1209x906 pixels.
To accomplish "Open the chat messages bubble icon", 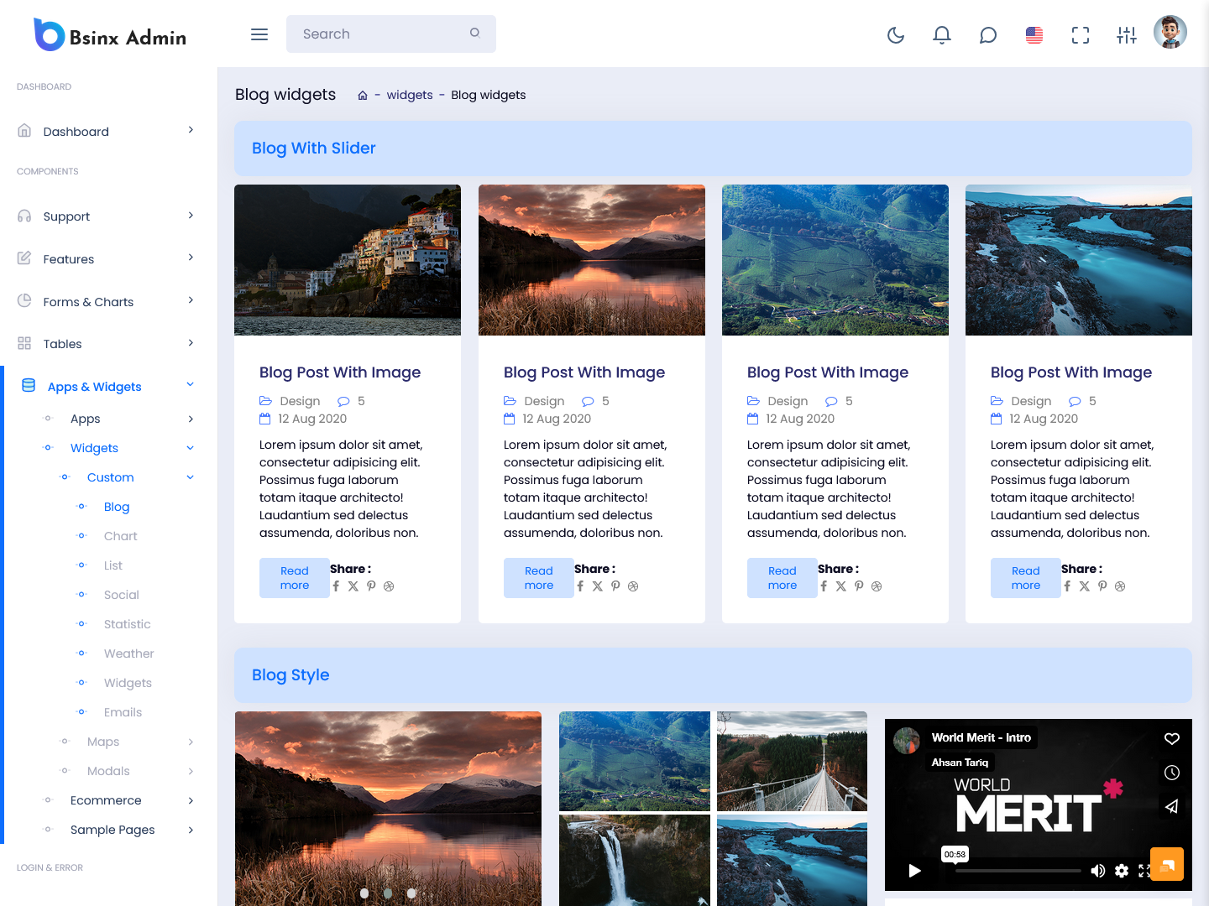I will (x=988, y=34).
